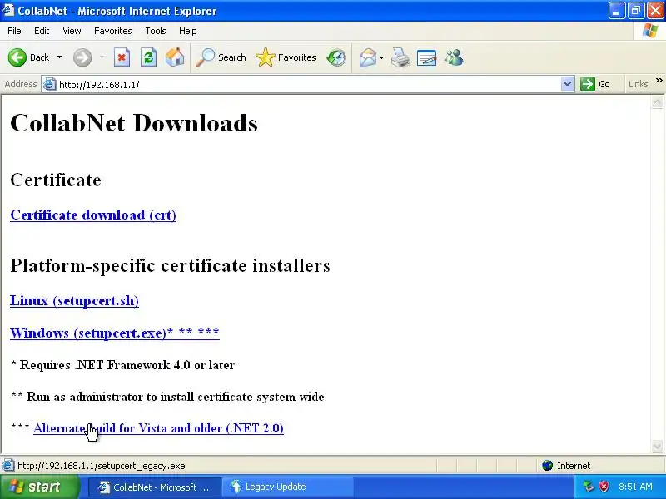Open the Favorites menu

(113, 31)
